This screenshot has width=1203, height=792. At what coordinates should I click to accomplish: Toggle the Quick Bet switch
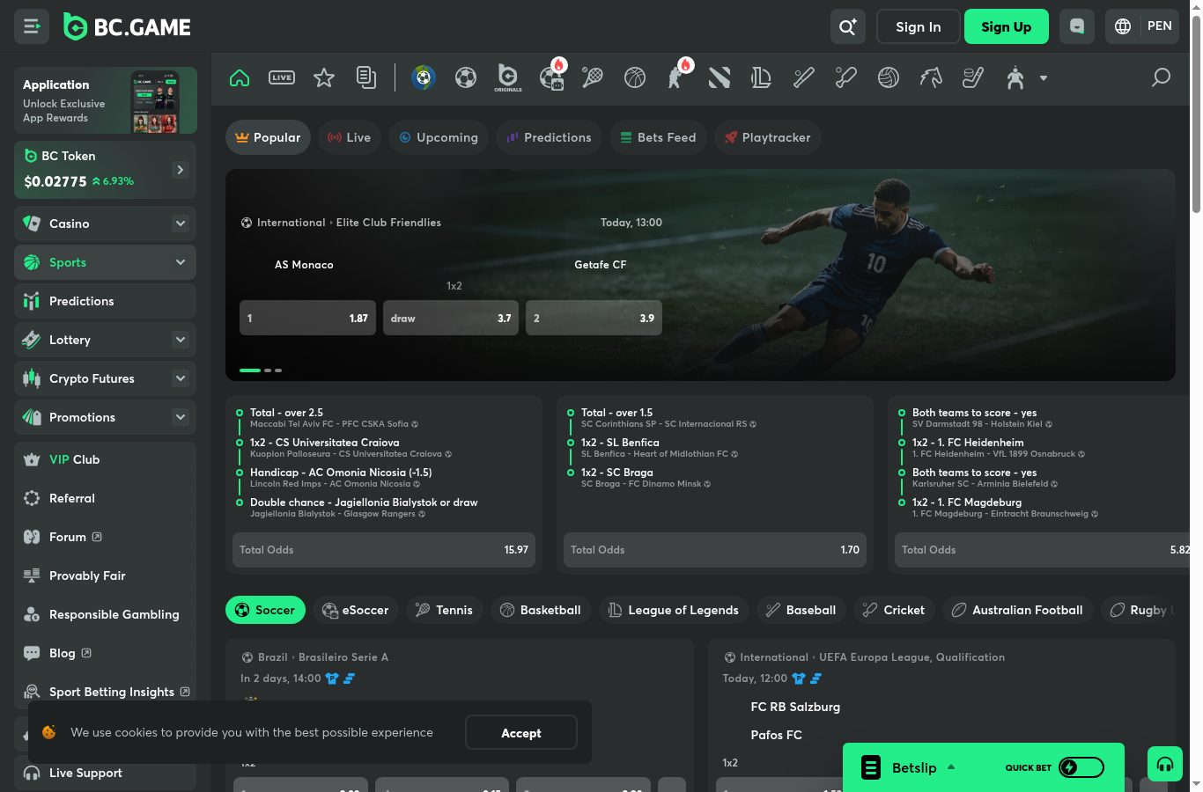click(1081, 767)
